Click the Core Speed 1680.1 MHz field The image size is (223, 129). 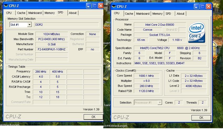click(146, 76)
